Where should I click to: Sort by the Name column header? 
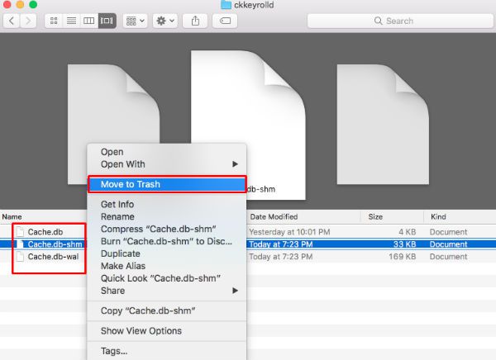coord(12,217)
